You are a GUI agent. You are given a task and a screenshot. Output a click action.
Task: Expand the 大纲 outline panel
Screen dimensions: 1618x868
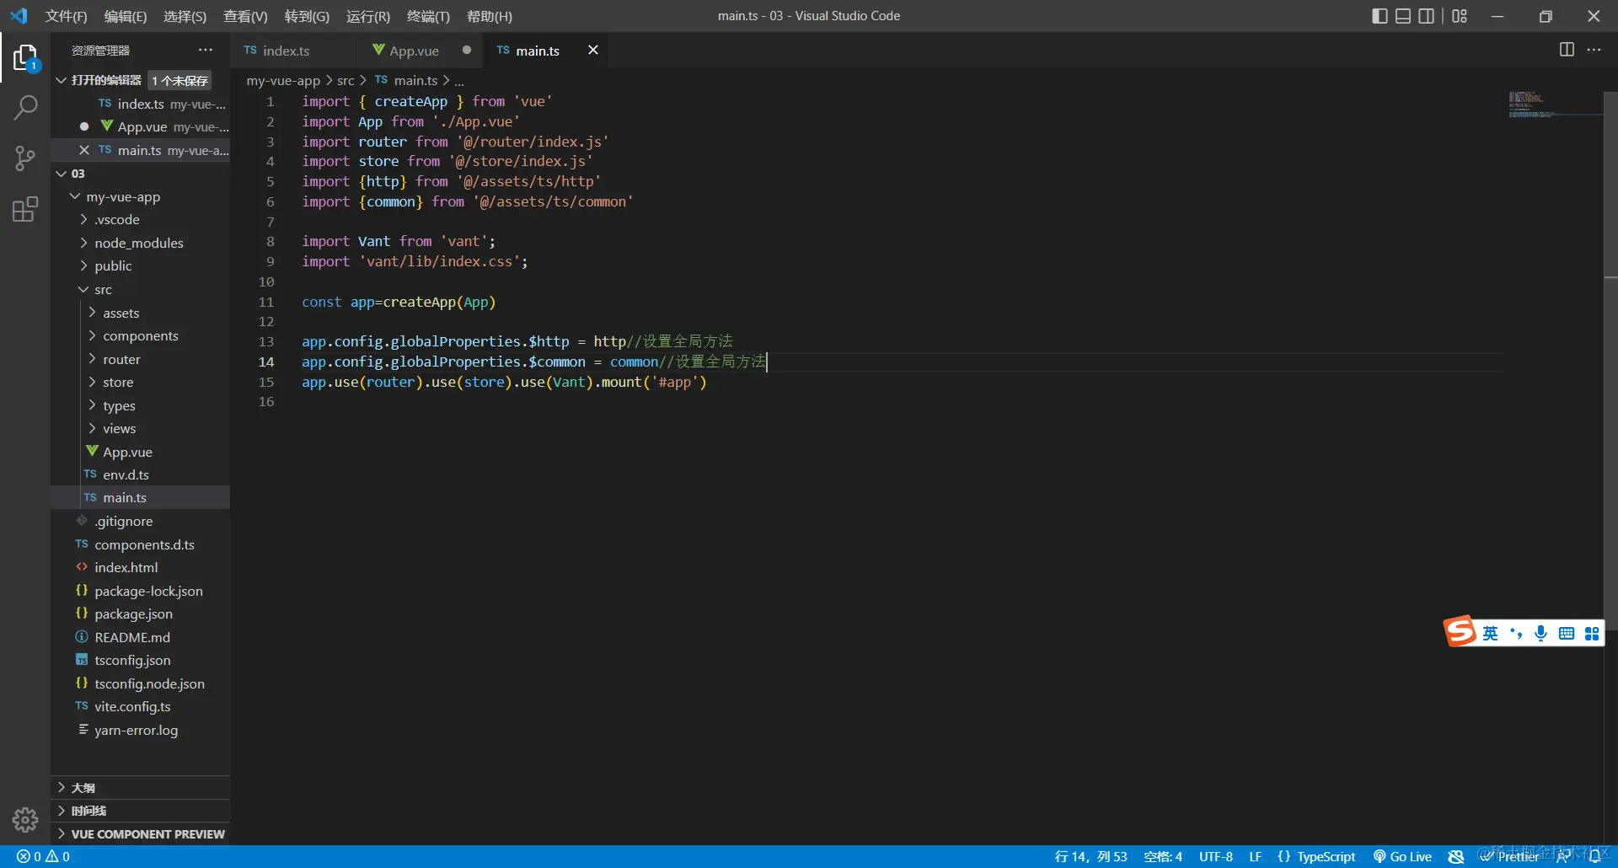[x=140, y=788]
